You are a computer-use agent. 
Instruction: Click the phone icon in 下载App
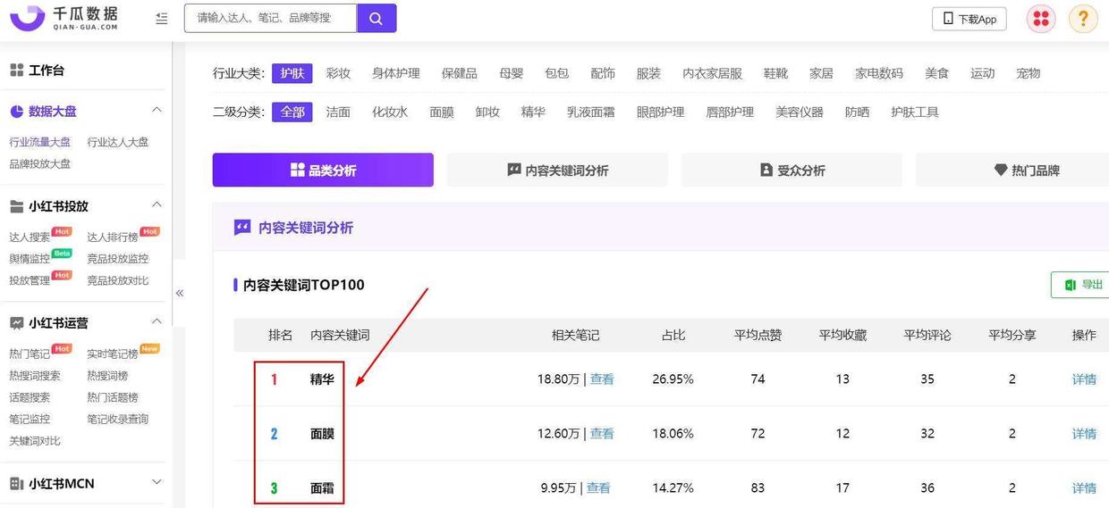(948, 19)
